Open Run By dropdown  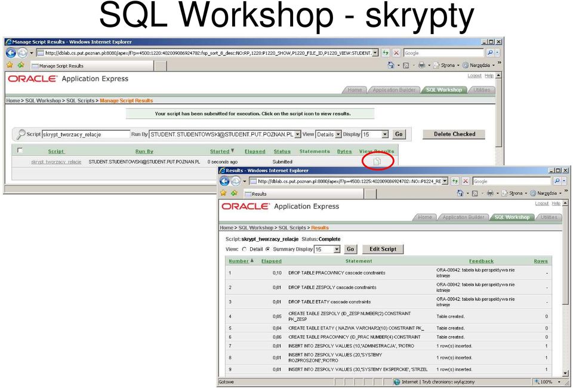[297, 134]
